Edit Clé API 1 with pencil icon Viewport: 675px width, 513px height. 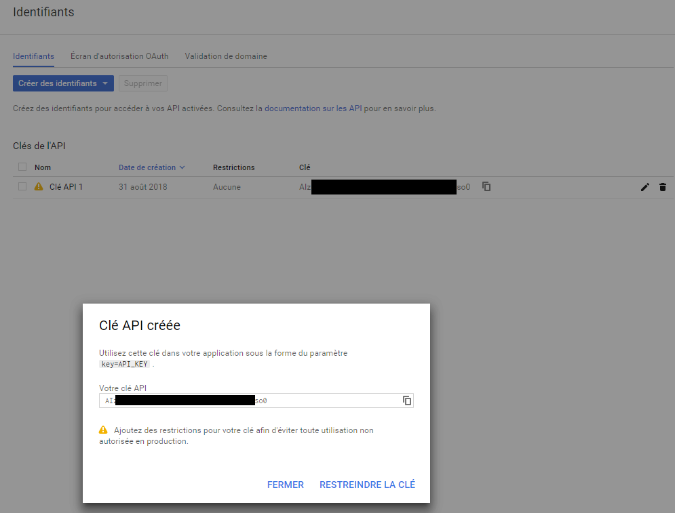click(x=644, y=187)
